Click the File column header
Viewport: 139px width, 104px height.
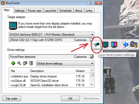(19, 71)
